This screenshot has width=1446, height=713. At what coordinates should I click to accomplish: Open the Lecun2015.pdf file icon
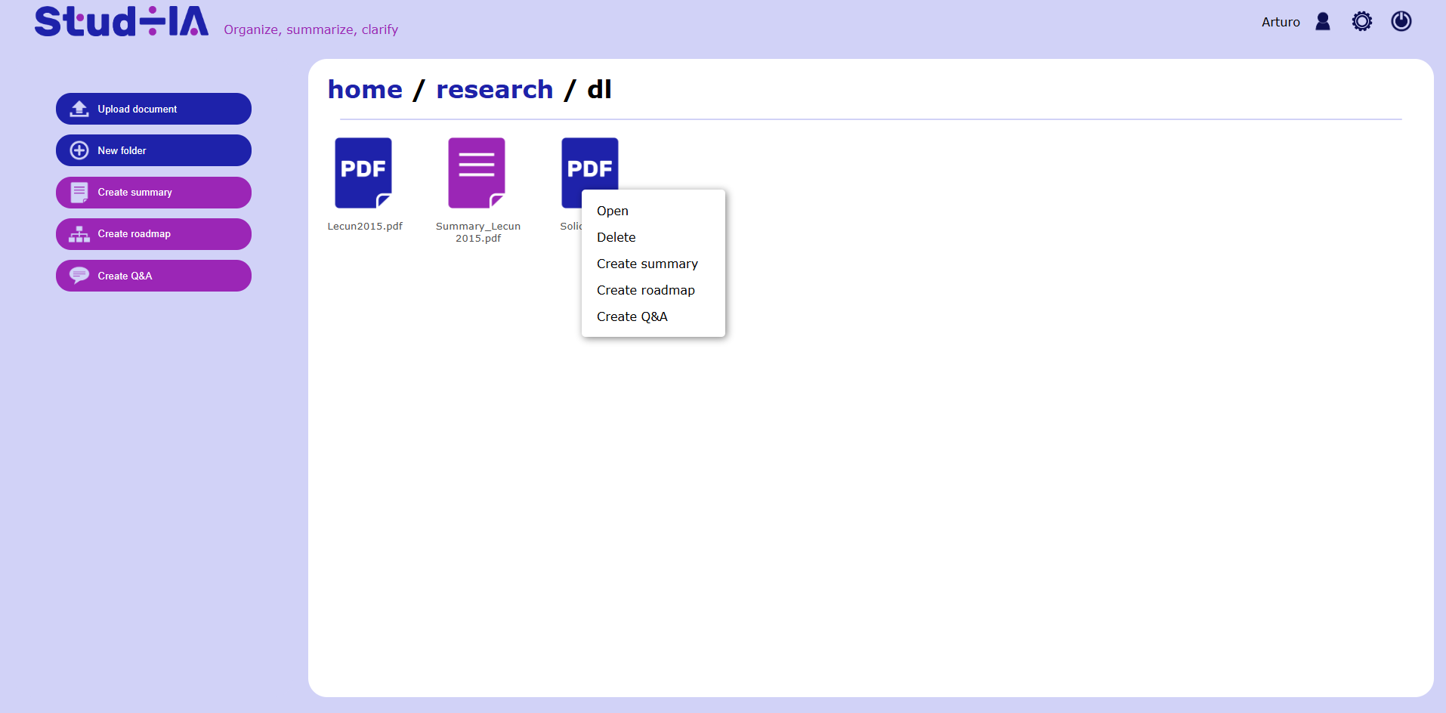(363, 173)
